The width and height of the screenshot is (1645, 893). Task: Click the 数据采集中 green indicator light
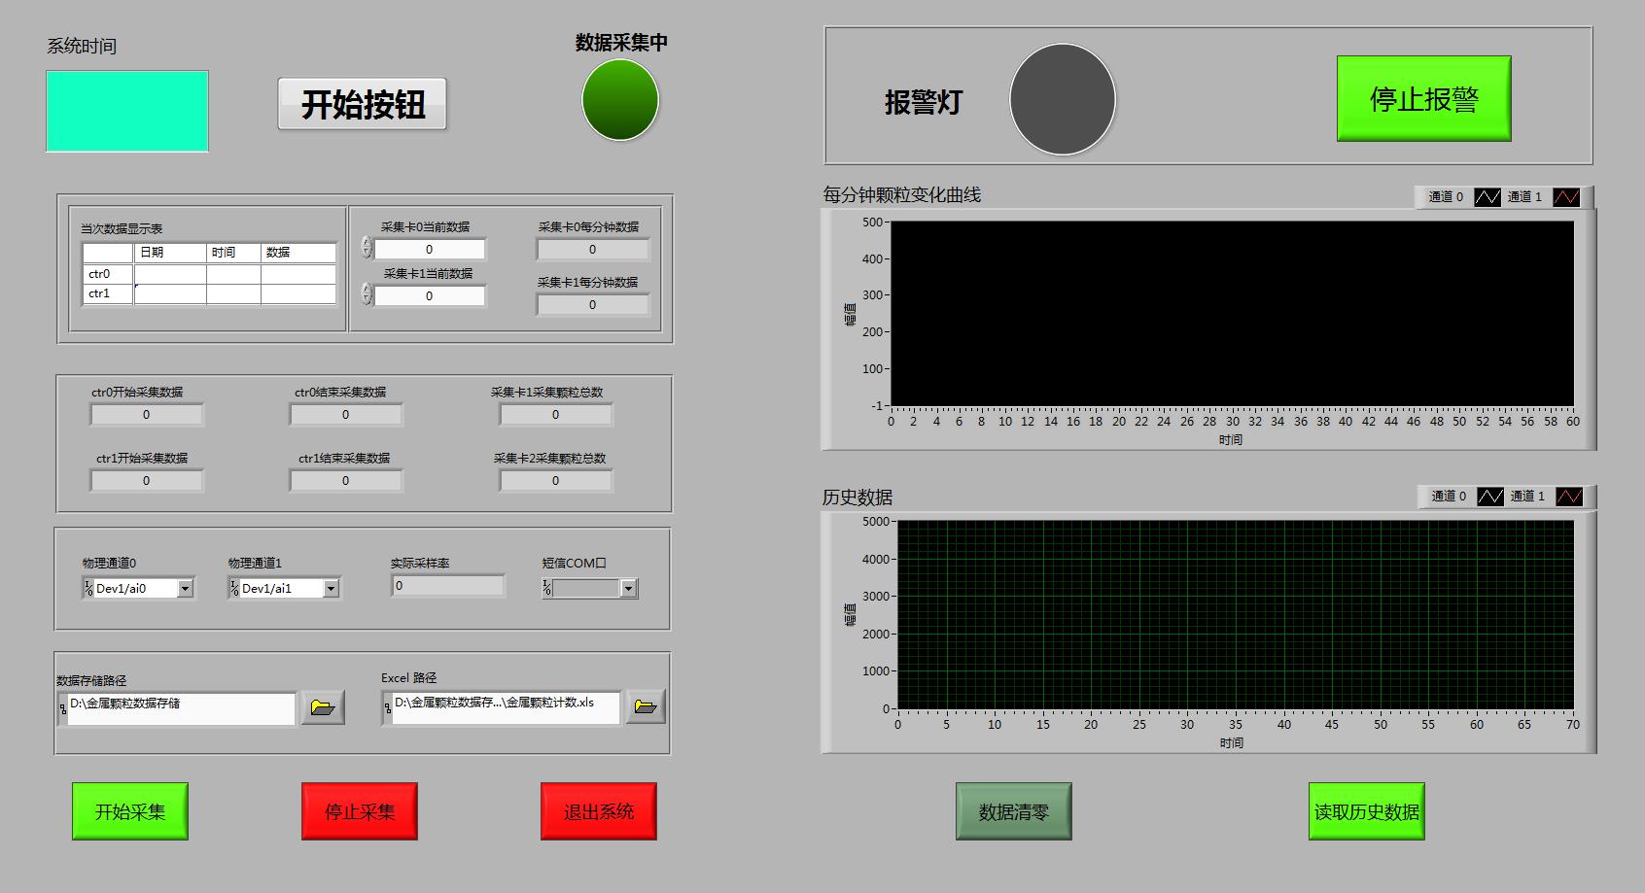tap(620, 100)
